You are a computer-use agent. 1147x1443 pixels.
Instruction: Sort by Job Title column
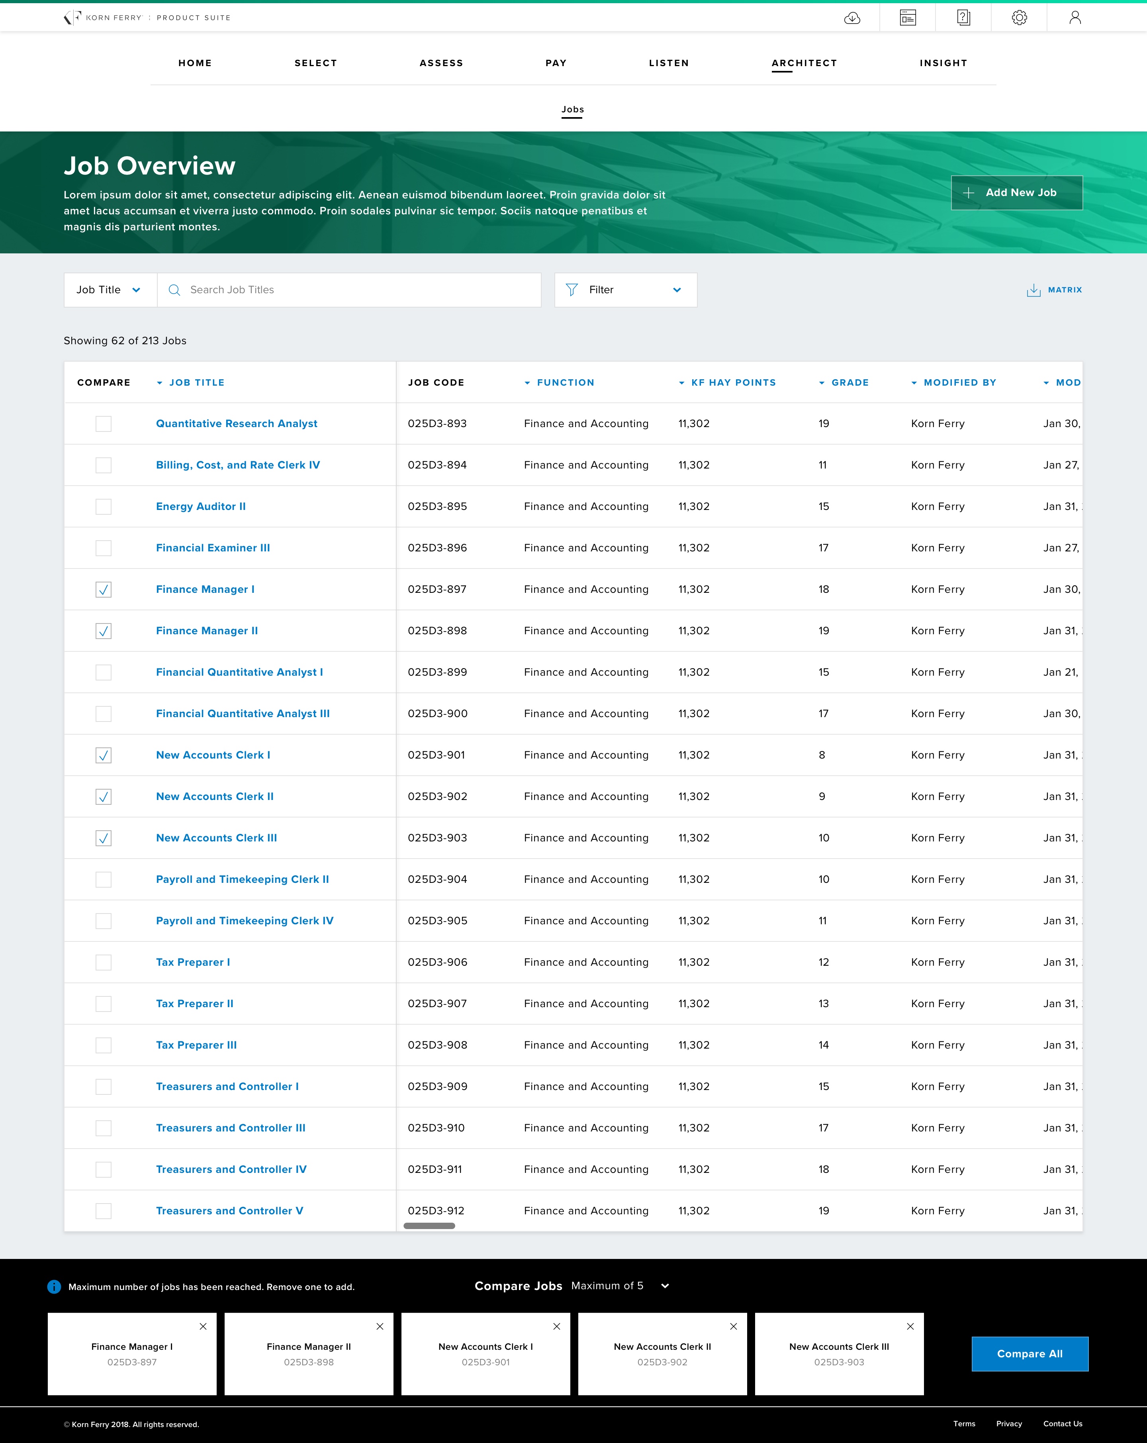tap(190, 382)
